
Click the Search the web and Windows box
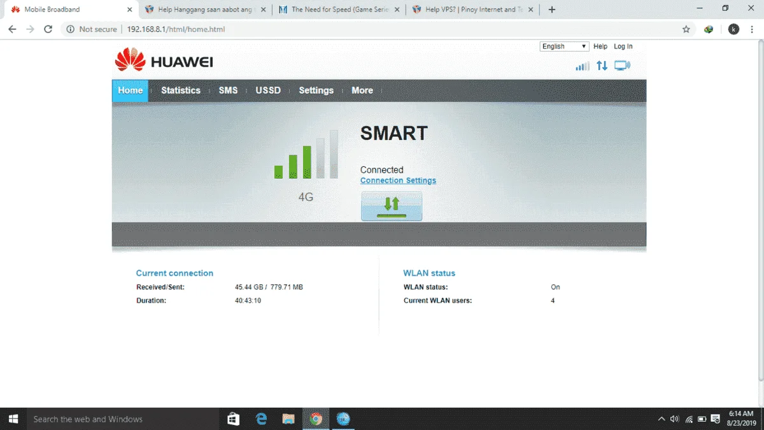123,419
